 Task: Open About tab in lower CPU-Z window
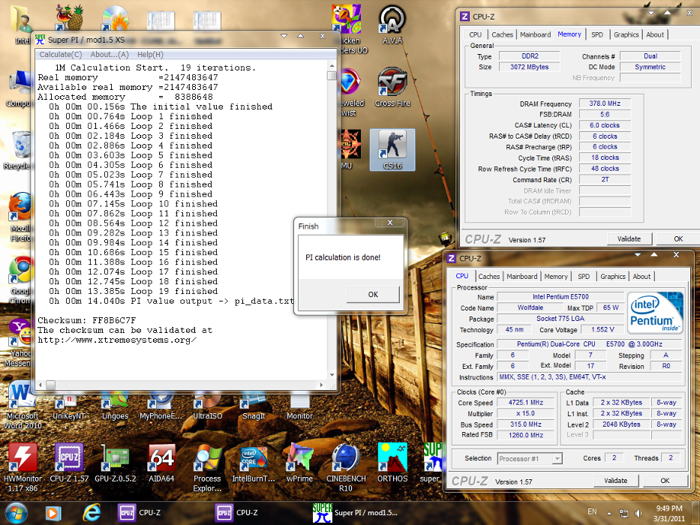coord(641,277)
